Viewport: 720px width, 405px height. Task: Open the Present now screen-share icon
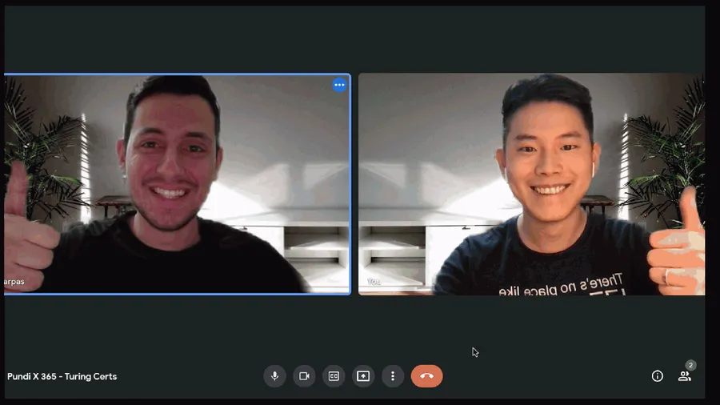click(x=363, y=376)
